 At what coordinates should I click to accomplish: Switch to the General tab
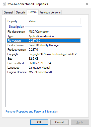[8, 12]
